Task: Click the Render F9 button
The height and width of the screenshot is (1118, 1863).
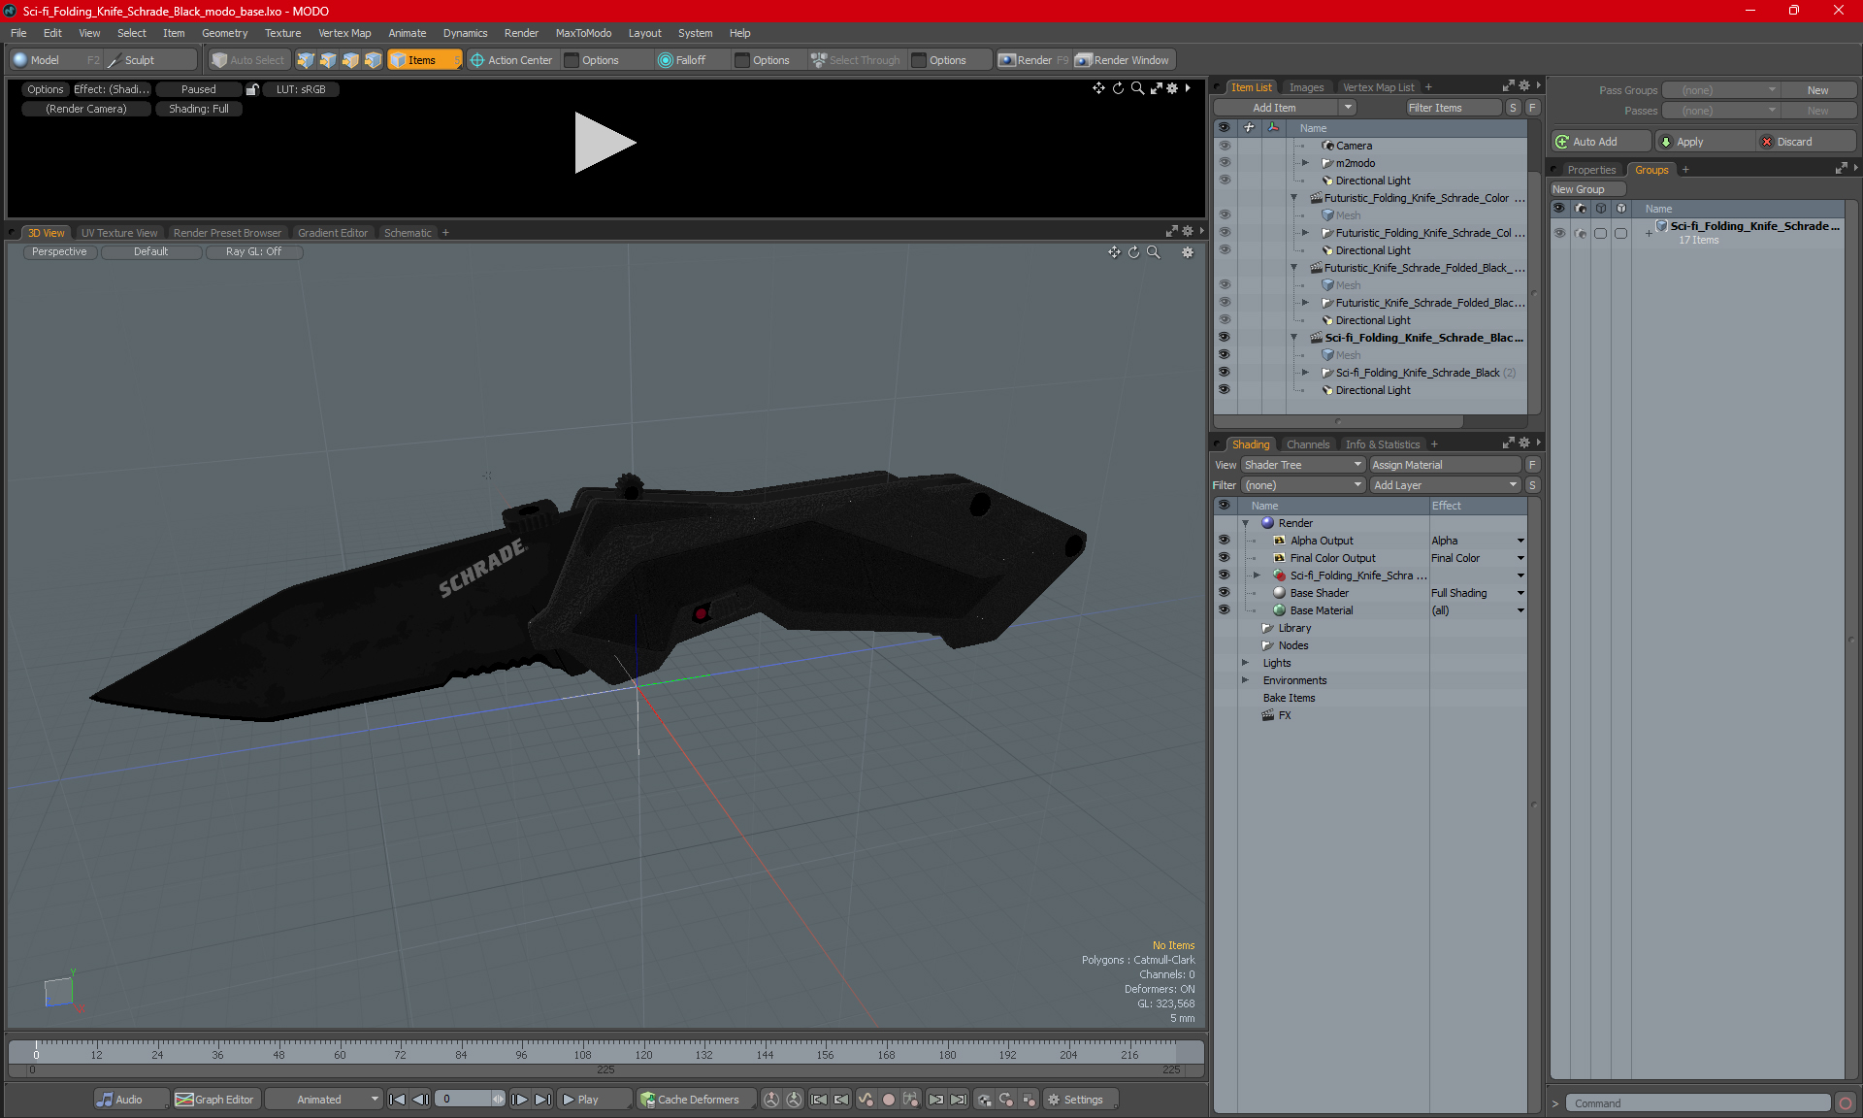Action: click(1033, 60)
